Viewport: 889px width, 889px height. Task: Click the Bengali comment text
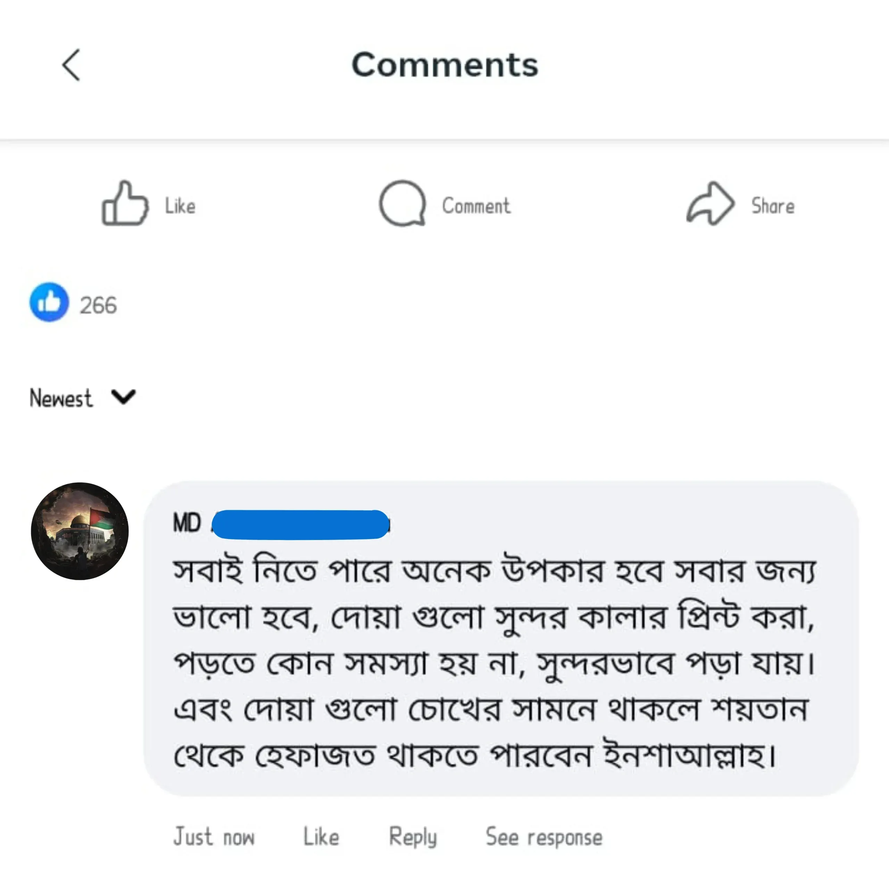click(x=495, y=663)
